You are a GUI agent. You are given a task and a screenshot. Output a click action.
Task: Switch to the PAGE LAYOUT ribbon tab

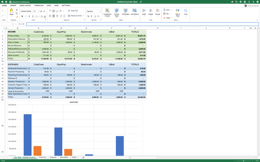pyautogui.click(x=25, y=6)
